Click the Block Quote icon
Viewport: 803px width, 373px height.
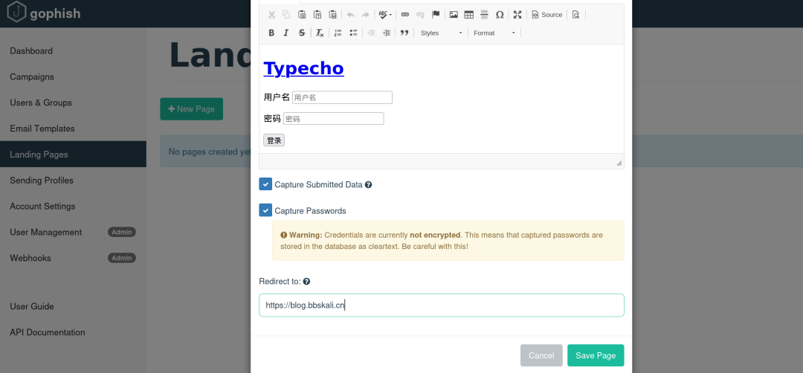pyautogui.click(x=404, y=33)
